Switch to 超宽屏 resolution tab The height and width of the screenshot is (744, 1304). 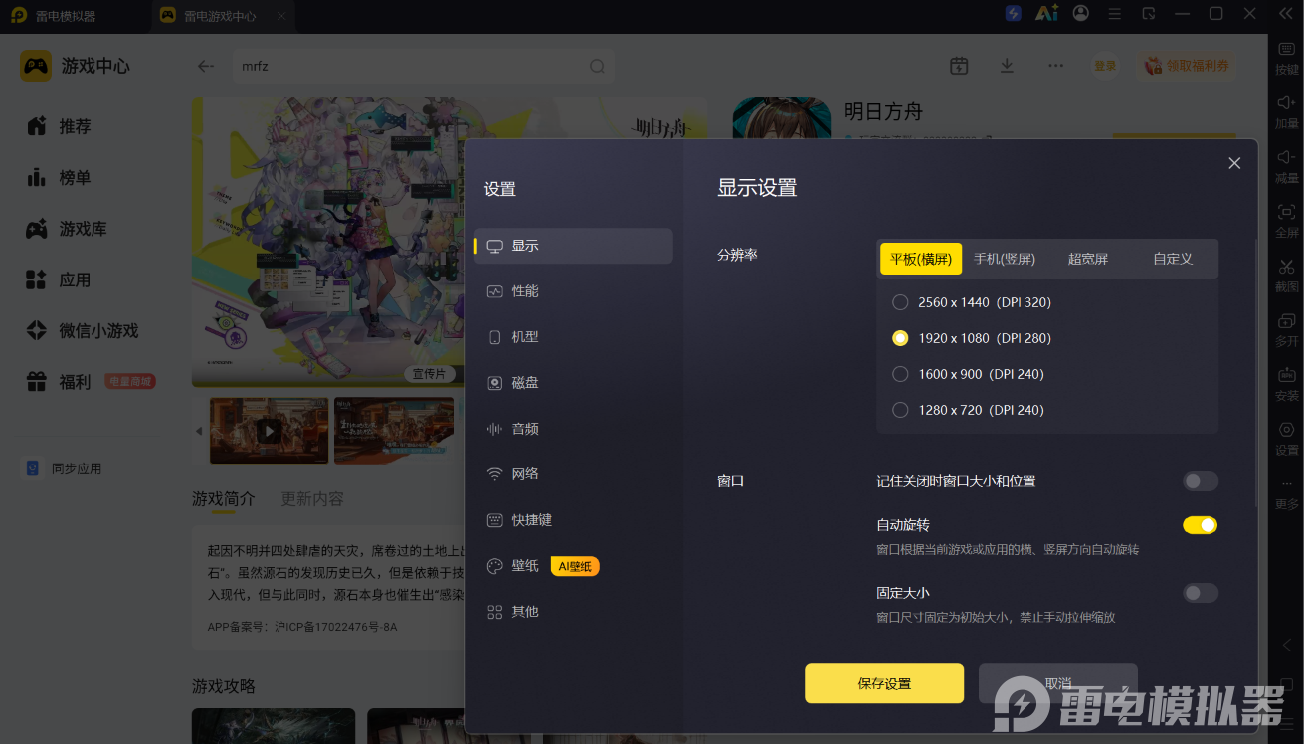pyautogui.click(x=1088, y=259)
